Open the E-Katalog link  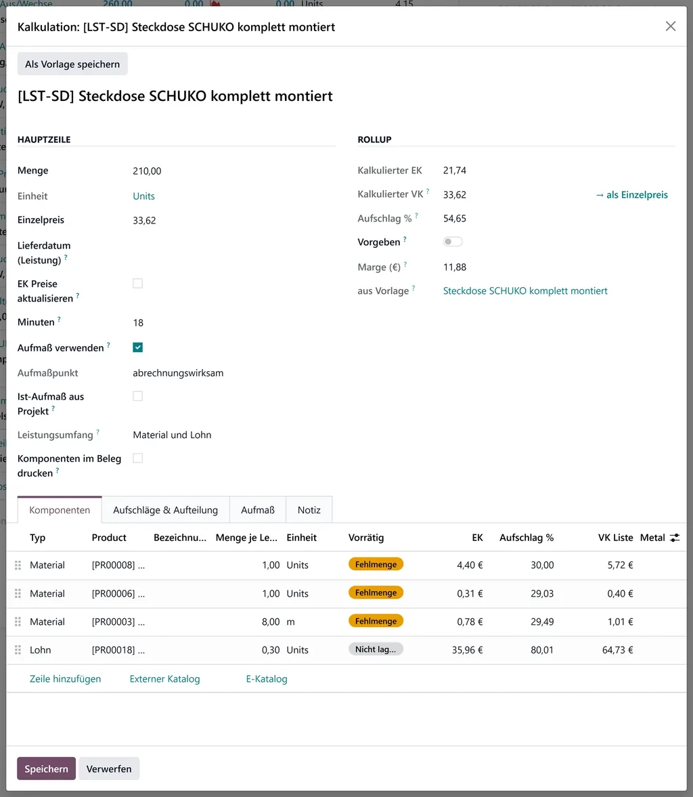(x=267, y=679)
